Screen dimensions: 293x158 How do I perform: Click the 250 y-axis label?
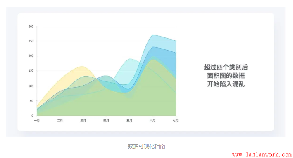pyautogui.click(x=31, y=41)
